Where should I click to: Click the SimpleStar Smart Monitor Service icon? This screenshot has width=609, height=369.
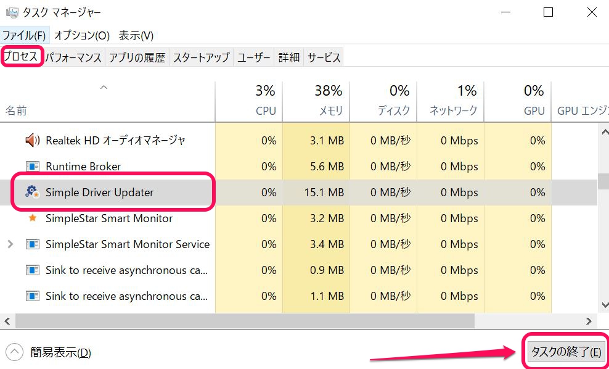pyautogui.click(x=32, y=244)
